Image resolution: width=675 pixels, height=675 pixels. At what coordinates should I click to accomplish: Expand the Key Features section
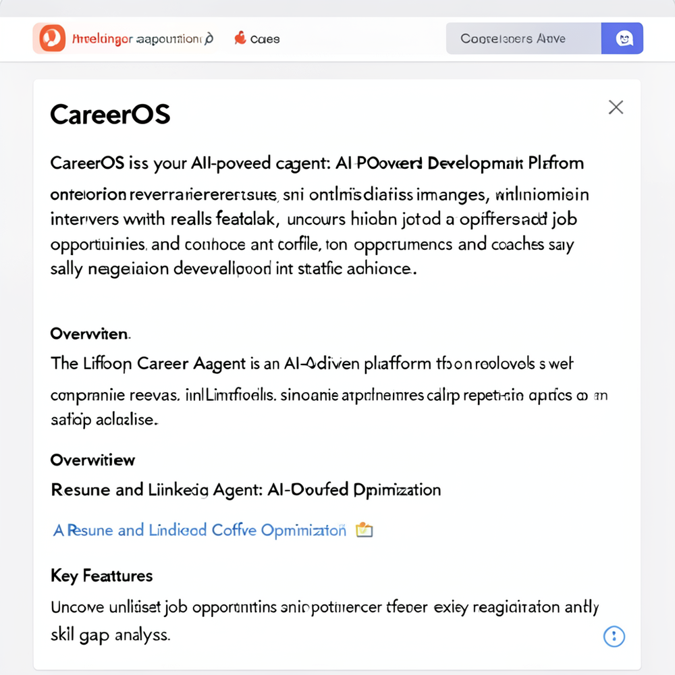[x=101, y=576]
